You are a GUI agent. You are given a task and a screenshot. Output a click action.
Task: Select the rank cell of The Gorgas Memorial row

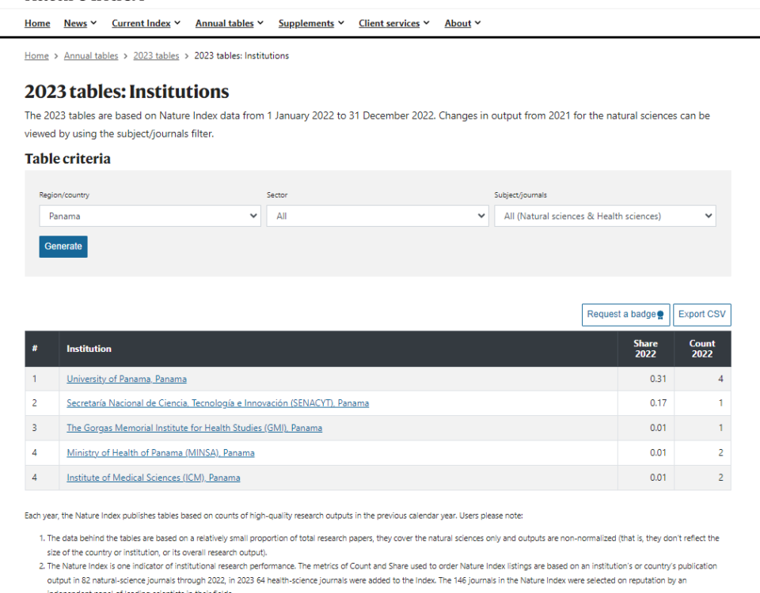click(x=42, y=428)
